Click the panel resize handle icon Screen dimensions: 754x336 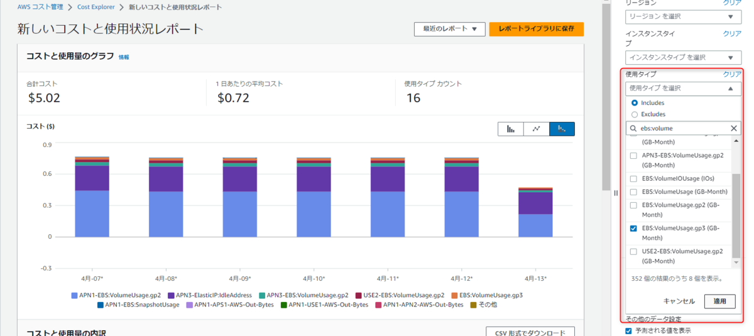coord(616,193)
